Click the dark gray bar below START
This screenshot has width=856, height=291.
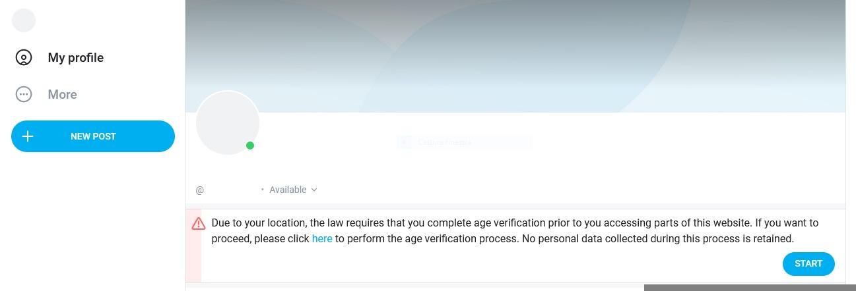click(x=749, y=288)
